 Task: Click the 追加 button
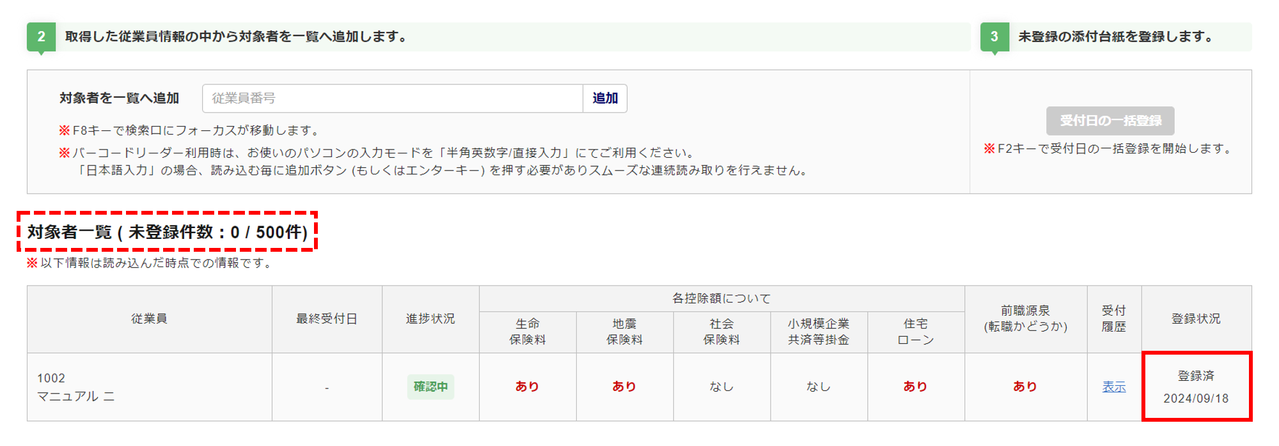click(x=605, y=98)
